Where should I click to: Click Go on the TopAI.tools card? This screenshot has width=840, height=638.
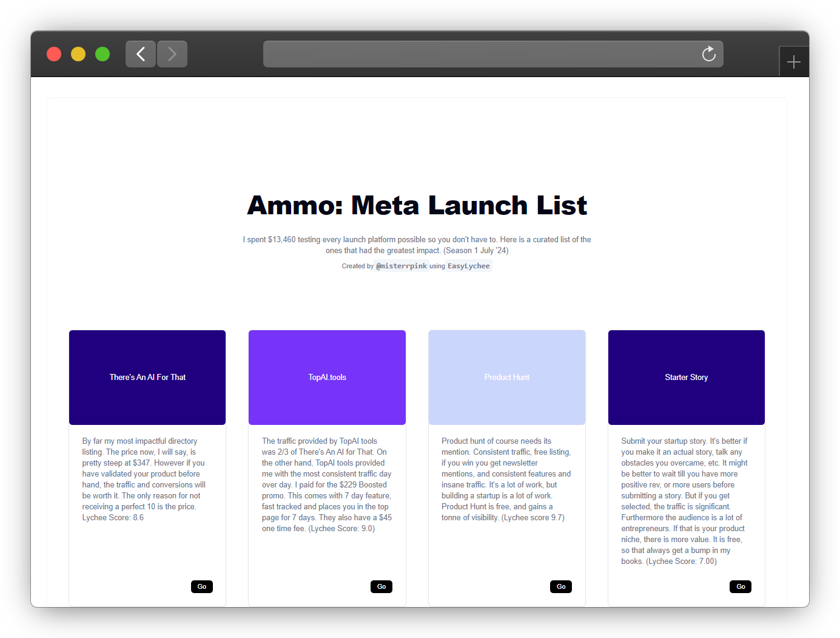381,586
